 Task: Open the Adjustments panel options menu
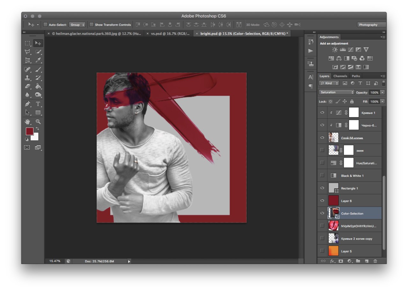click(383, 37)
